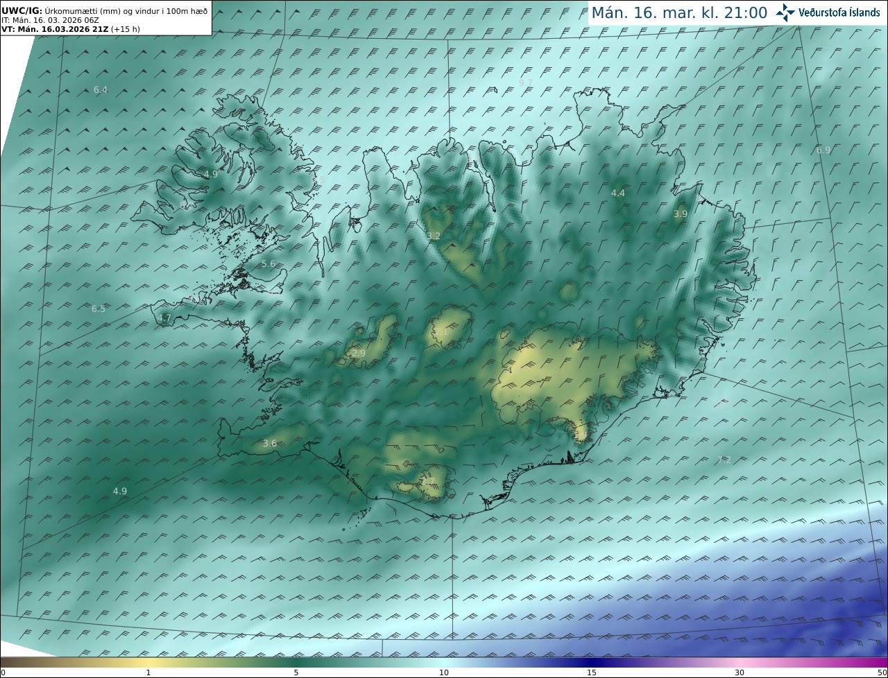Click the 10 tick on the colour scale
The height and width of the screenshot is (678, 888).
coord(444,672)
